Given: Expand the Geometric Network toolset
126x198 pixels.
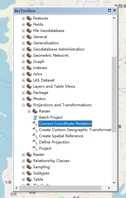Looking at the screenshot, I should coord(23,55).
